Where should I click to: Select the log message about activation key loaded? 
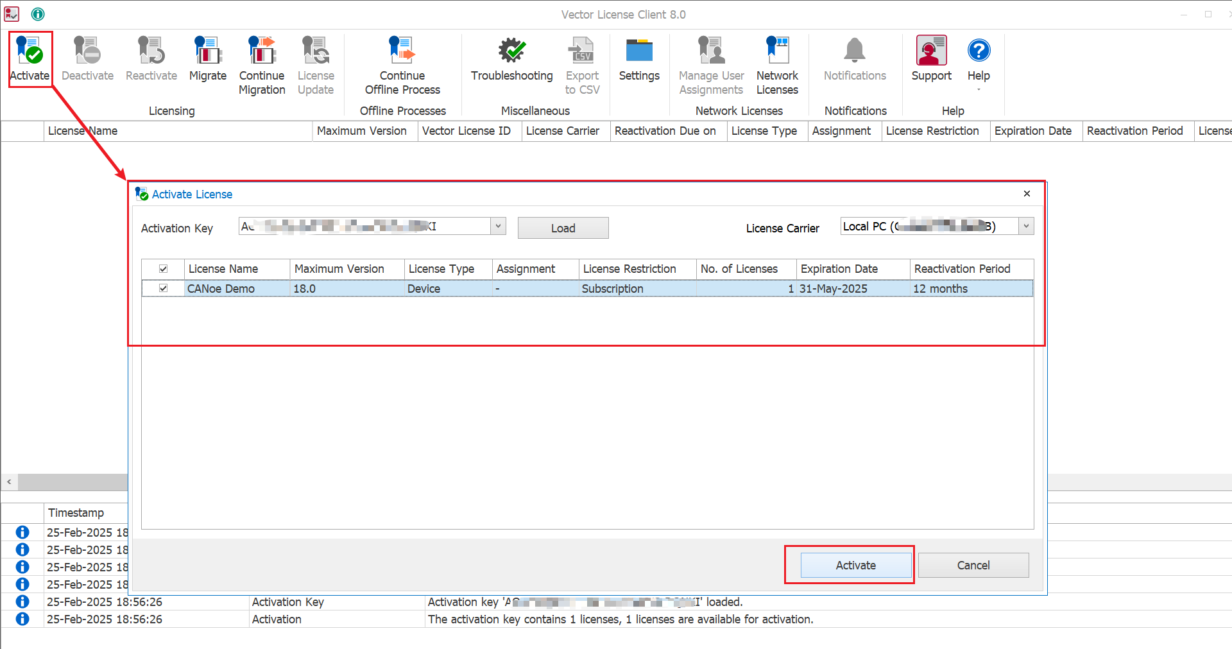click(x=585, y=602)
